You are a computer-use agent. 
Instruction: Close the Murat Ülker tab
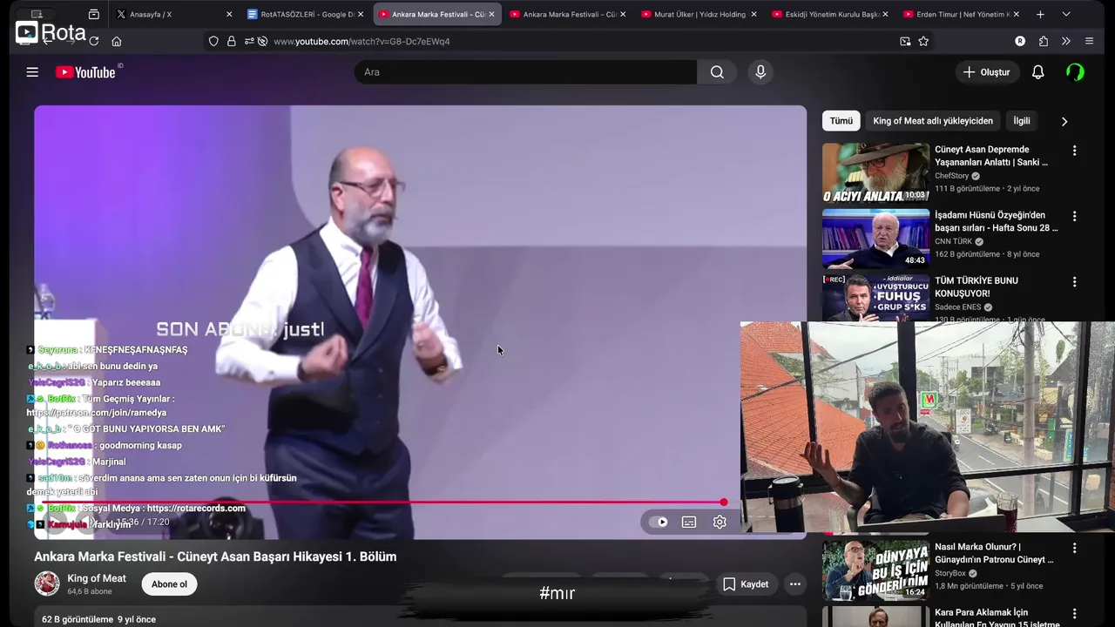pos(753,14)
